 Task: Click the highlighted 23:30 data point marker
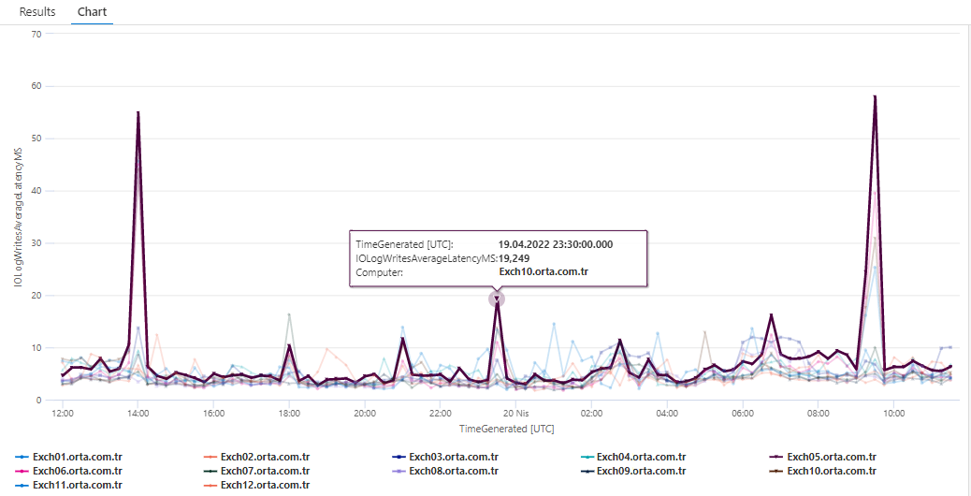(x=497, y=299)
